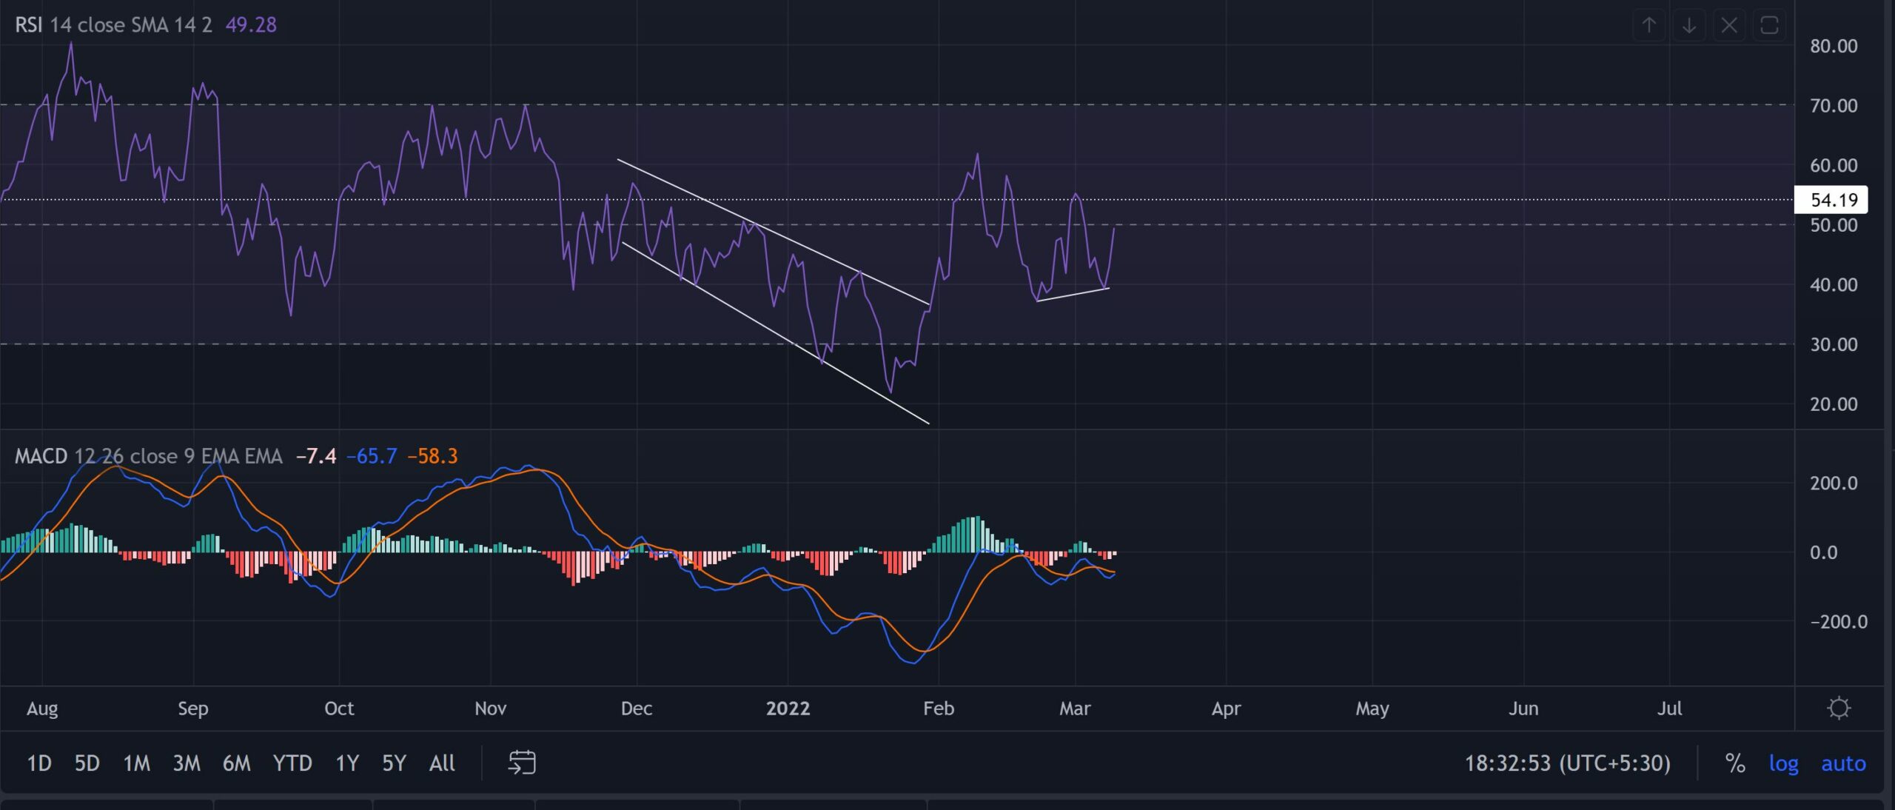Select the 1D timeframe
This screenshot has width=1895, height=810.
pyautogui.click(x=38, y=763)
